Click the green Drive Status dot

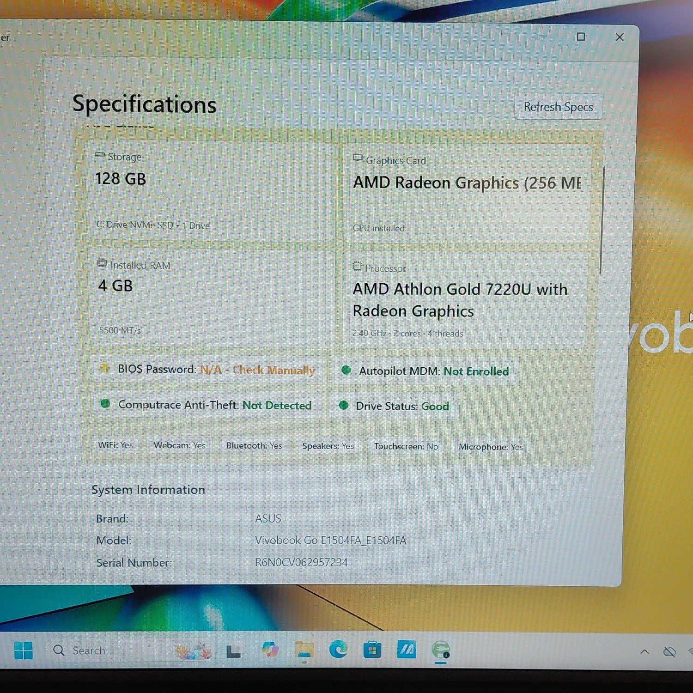click(343, 405)
